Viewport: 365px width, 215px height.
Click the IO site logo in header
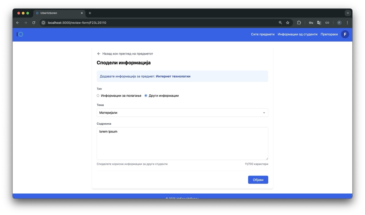point(20,34)
